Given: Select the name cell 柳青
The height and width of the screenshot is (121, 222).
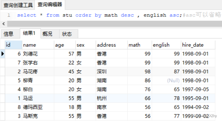Looking at the screenshot, I should (x=38, y=81).
